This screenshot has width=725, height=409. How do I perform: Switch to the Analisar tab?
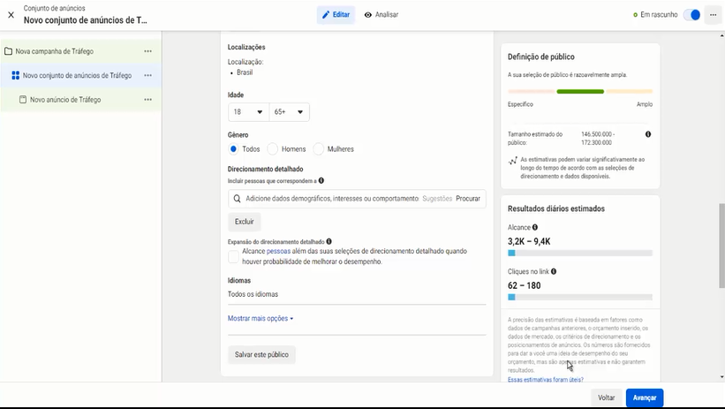[x=381, y=15]
